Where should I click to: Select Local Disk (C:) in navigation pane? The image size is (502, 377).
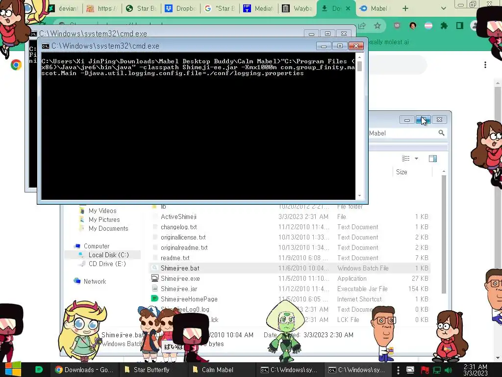tap(108, 255)
